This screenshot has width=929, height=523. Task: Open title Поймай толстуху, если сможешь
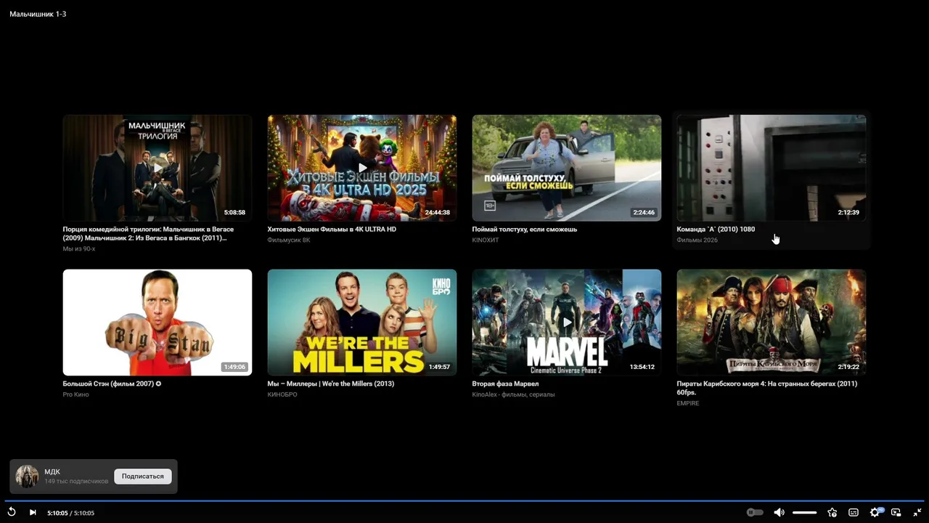pyautogui.click(x=525, y=230)
